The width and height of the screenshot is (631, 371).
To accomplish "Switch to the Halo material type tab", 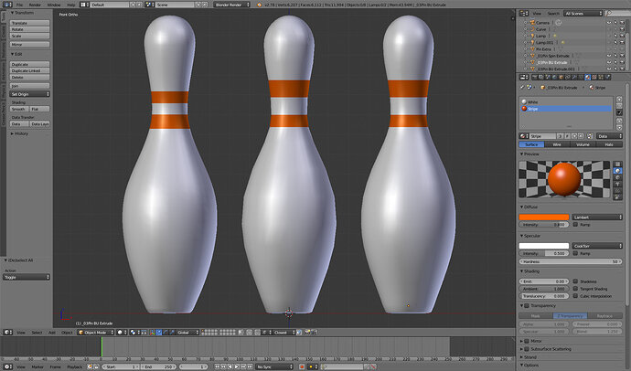I will pyautogui.click(x=609, y=144).
